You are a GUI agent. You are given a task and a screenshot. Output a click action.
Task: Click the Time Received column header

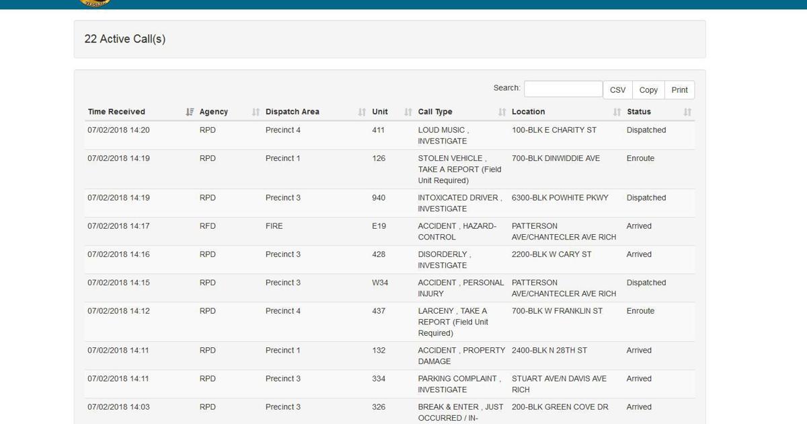click(116, 112)
